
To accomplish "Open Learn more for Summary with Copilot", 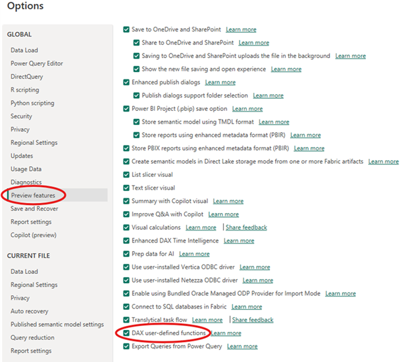I will pos(228,201).
